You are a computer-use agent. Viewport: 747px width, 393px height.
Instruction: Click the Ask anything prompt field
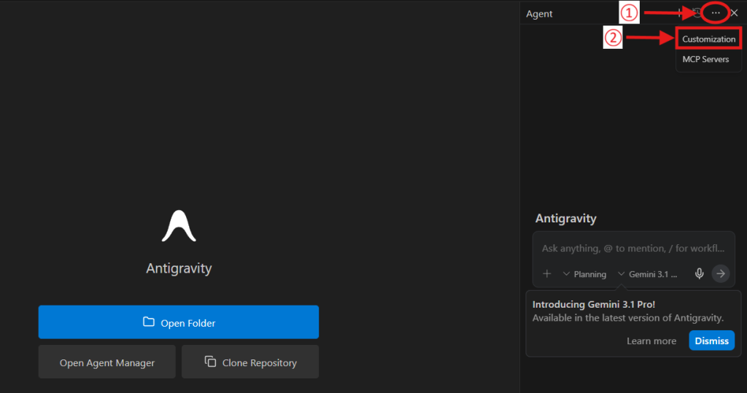tap(636, 249)
